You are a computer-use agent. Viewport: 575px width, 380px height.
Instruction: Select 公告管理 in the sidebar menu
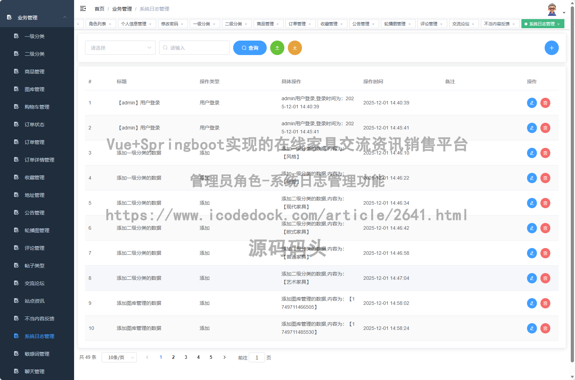click(34, 212)
